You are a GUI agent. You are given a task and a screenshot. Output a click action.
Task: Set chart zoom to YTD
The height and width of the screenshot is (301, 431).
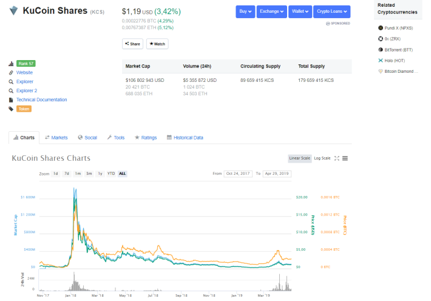click(111, 174)
